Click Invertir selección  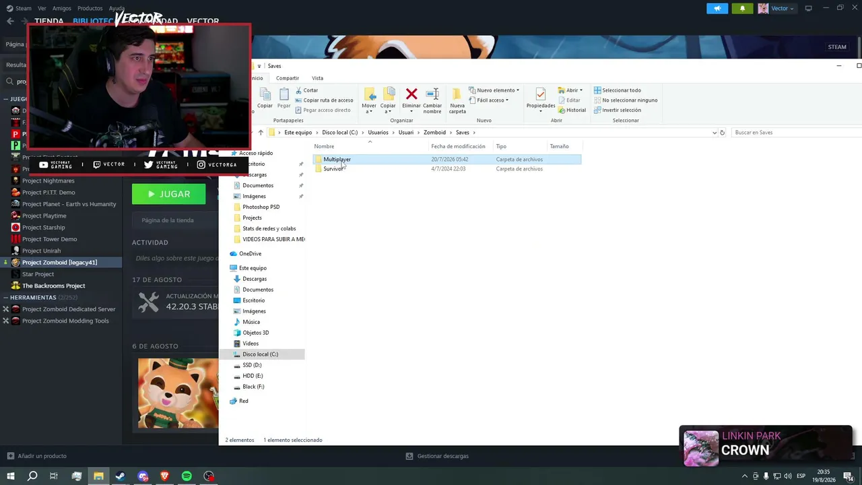click(618, 110)
